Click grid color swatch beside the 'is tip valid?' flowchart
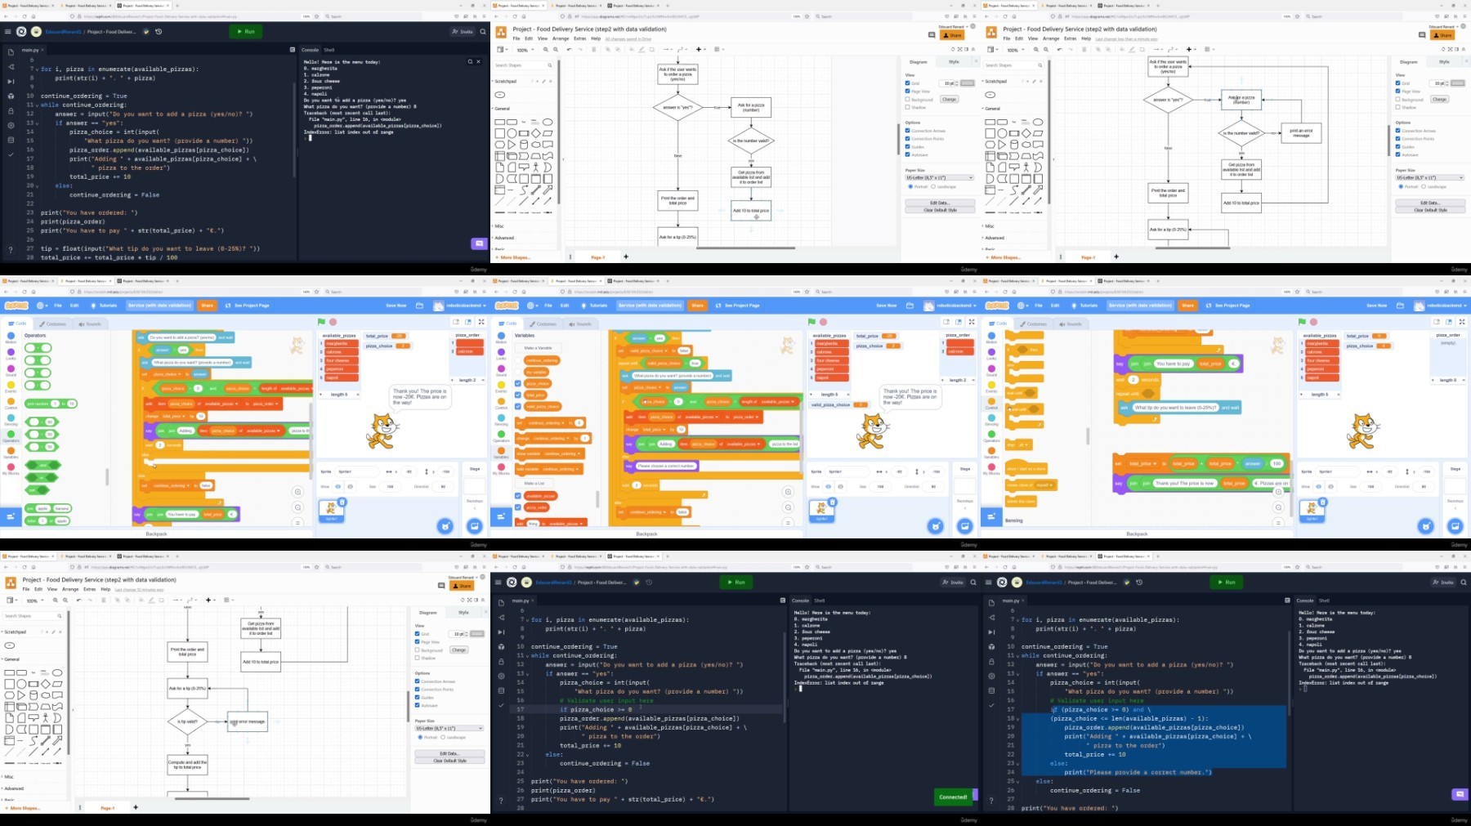The height and width of the screenshot is (826, 1471). (x=477, y=633)
